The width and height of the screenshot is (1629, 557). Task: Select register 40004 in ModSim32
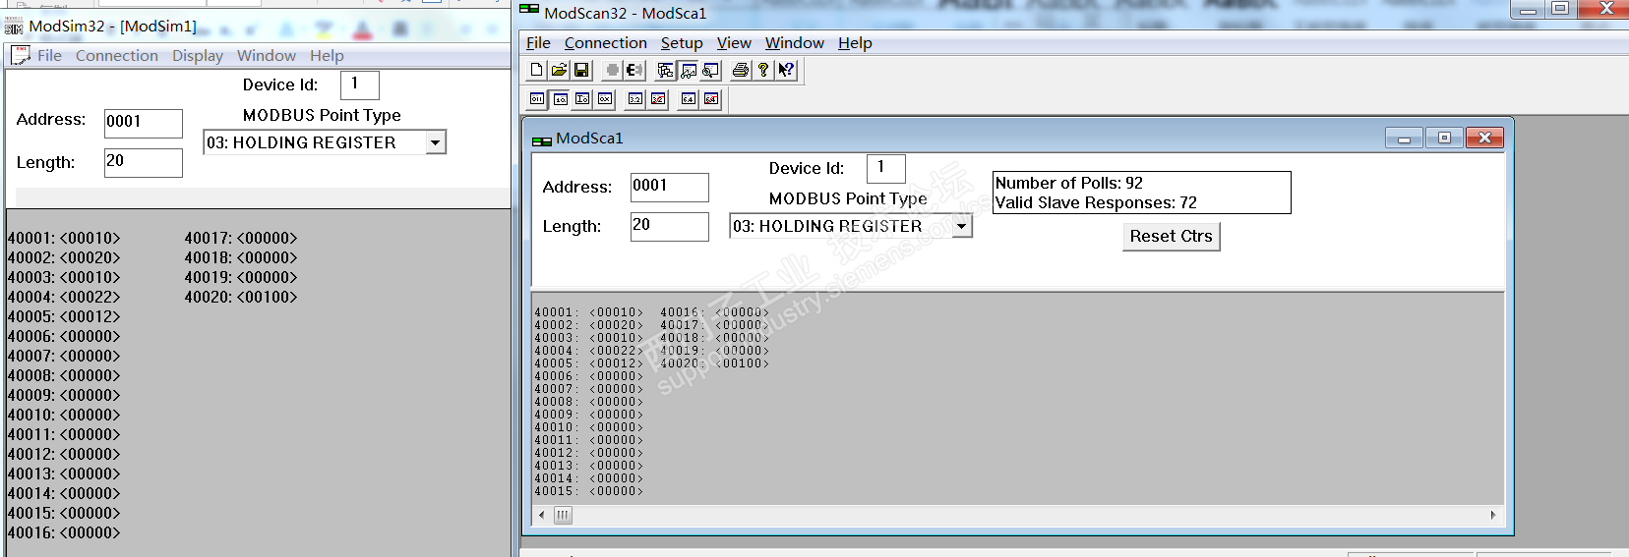[x=64, y=297]
